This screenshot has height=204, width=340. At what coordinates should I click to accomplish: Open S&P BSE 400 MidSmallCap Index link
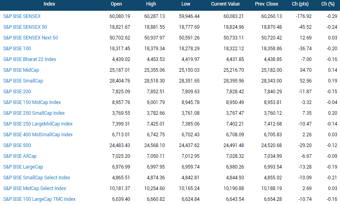(38, 135)
